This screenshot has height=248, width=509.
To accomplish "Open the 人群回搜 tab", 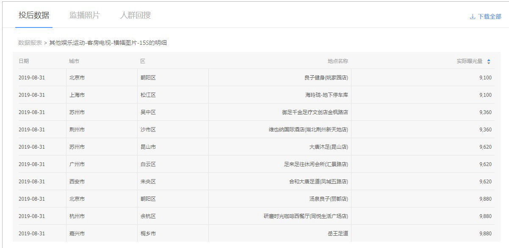I will tap(136, 16).
